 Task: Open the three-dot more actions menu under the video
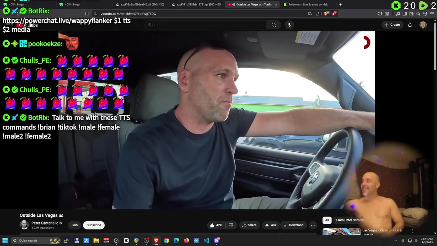(313, 225)
